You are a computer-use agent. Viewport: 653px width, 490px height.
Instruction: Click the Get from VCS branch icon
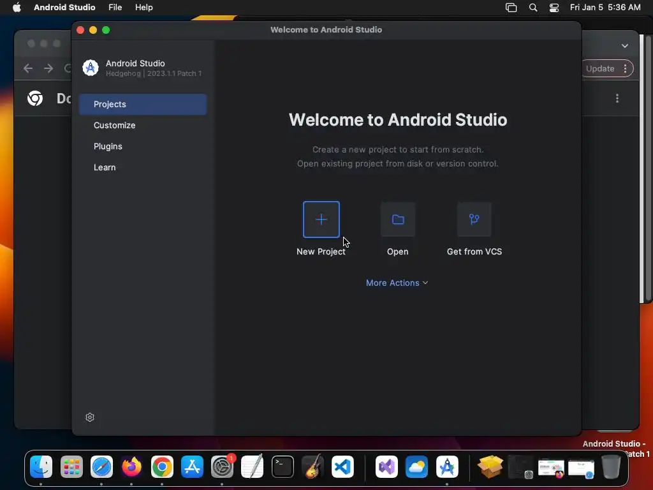click(474, 219)
